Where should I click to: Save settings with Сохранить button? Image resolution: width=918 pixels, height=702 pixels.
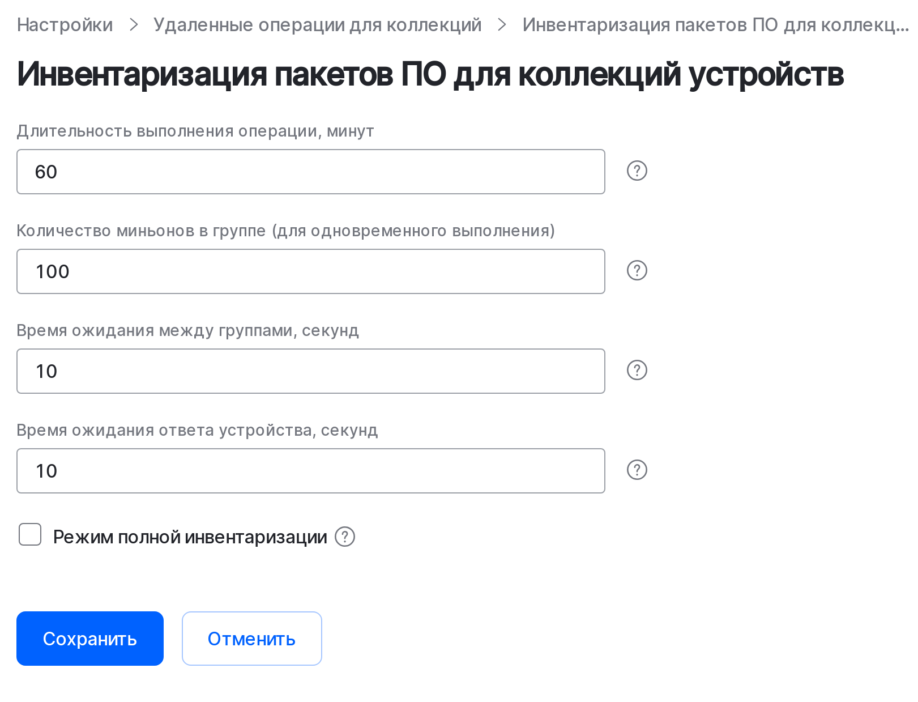pyautogui.click(x=90, y=639)
